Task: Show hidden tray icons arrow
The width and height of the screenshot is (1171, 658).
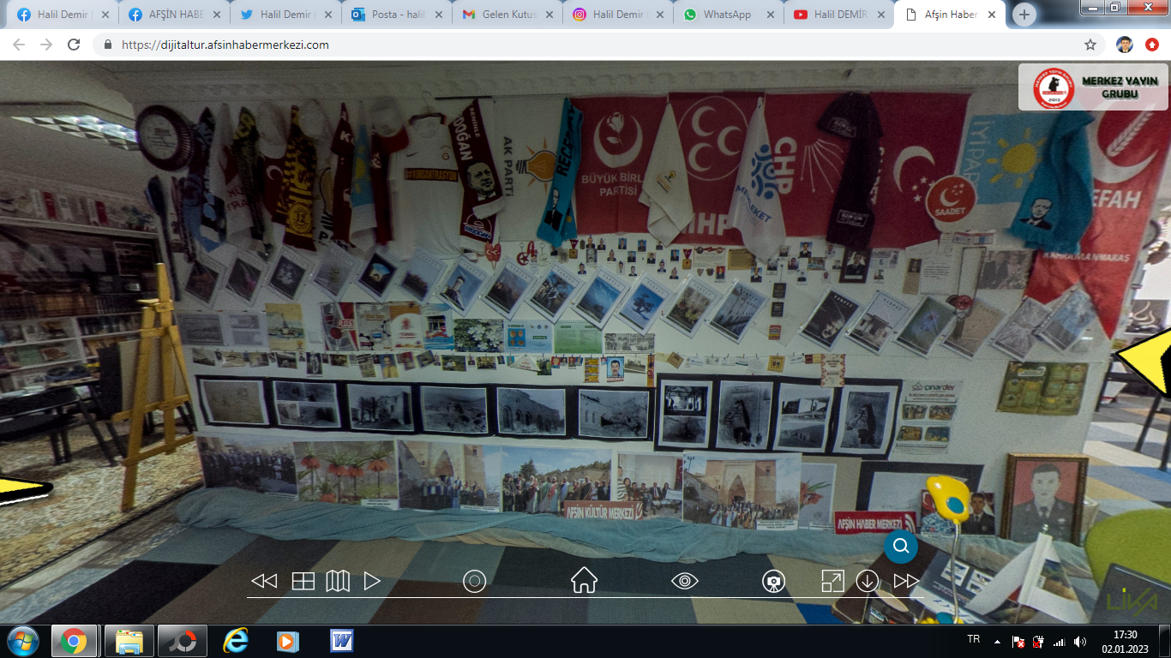Action: pos(997,641)
